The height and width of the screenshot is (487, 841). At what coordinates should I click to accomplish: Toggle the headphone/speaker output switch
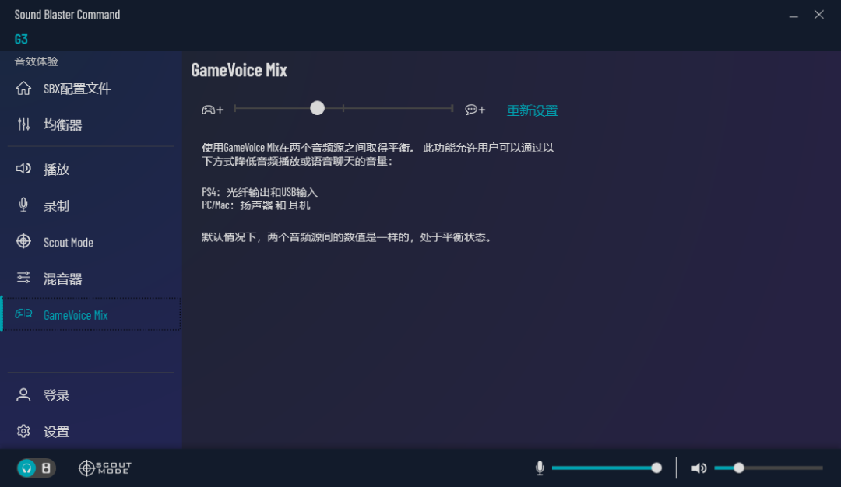37,468
